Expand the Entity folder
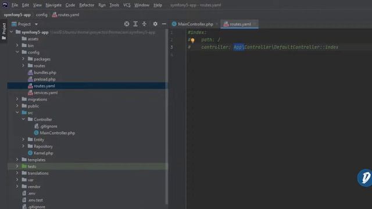The width and height of the screenshot is (372, 209). [23, 139]
